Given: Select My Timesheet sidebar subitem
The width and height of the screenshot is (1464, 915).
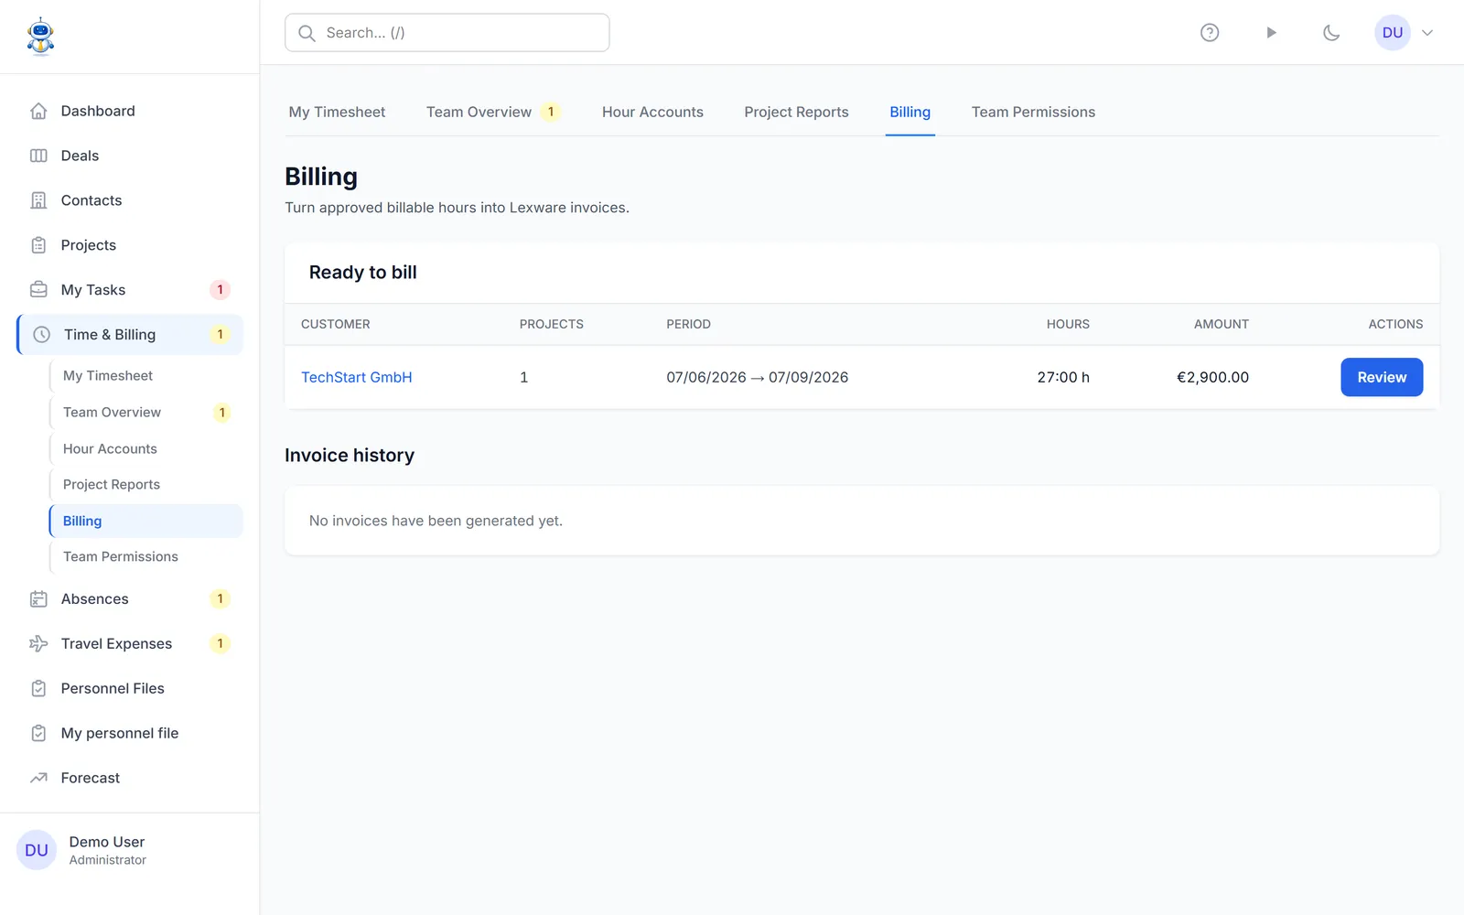Looking at the screenshot, I should pos(146,376).
